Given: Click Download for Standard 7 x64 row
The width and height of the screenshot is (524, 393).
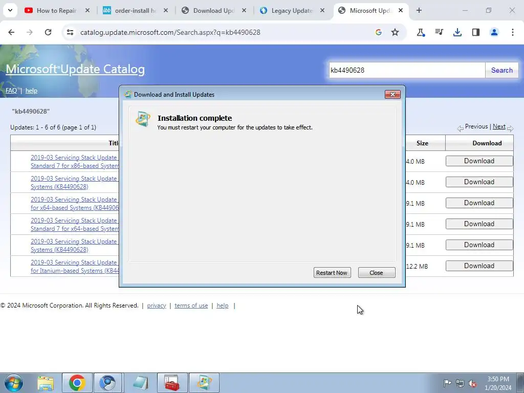Looking at the screenshot, I should click(x=479, y=224).
